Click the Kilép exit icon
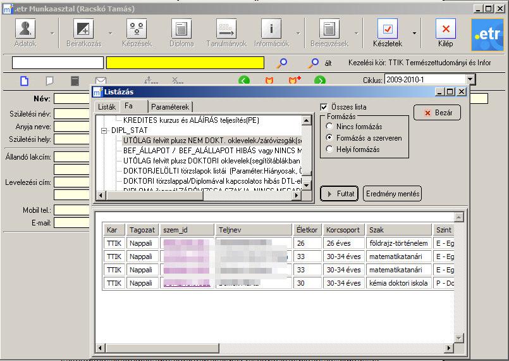The image size is (509, 361). point(445,29)
